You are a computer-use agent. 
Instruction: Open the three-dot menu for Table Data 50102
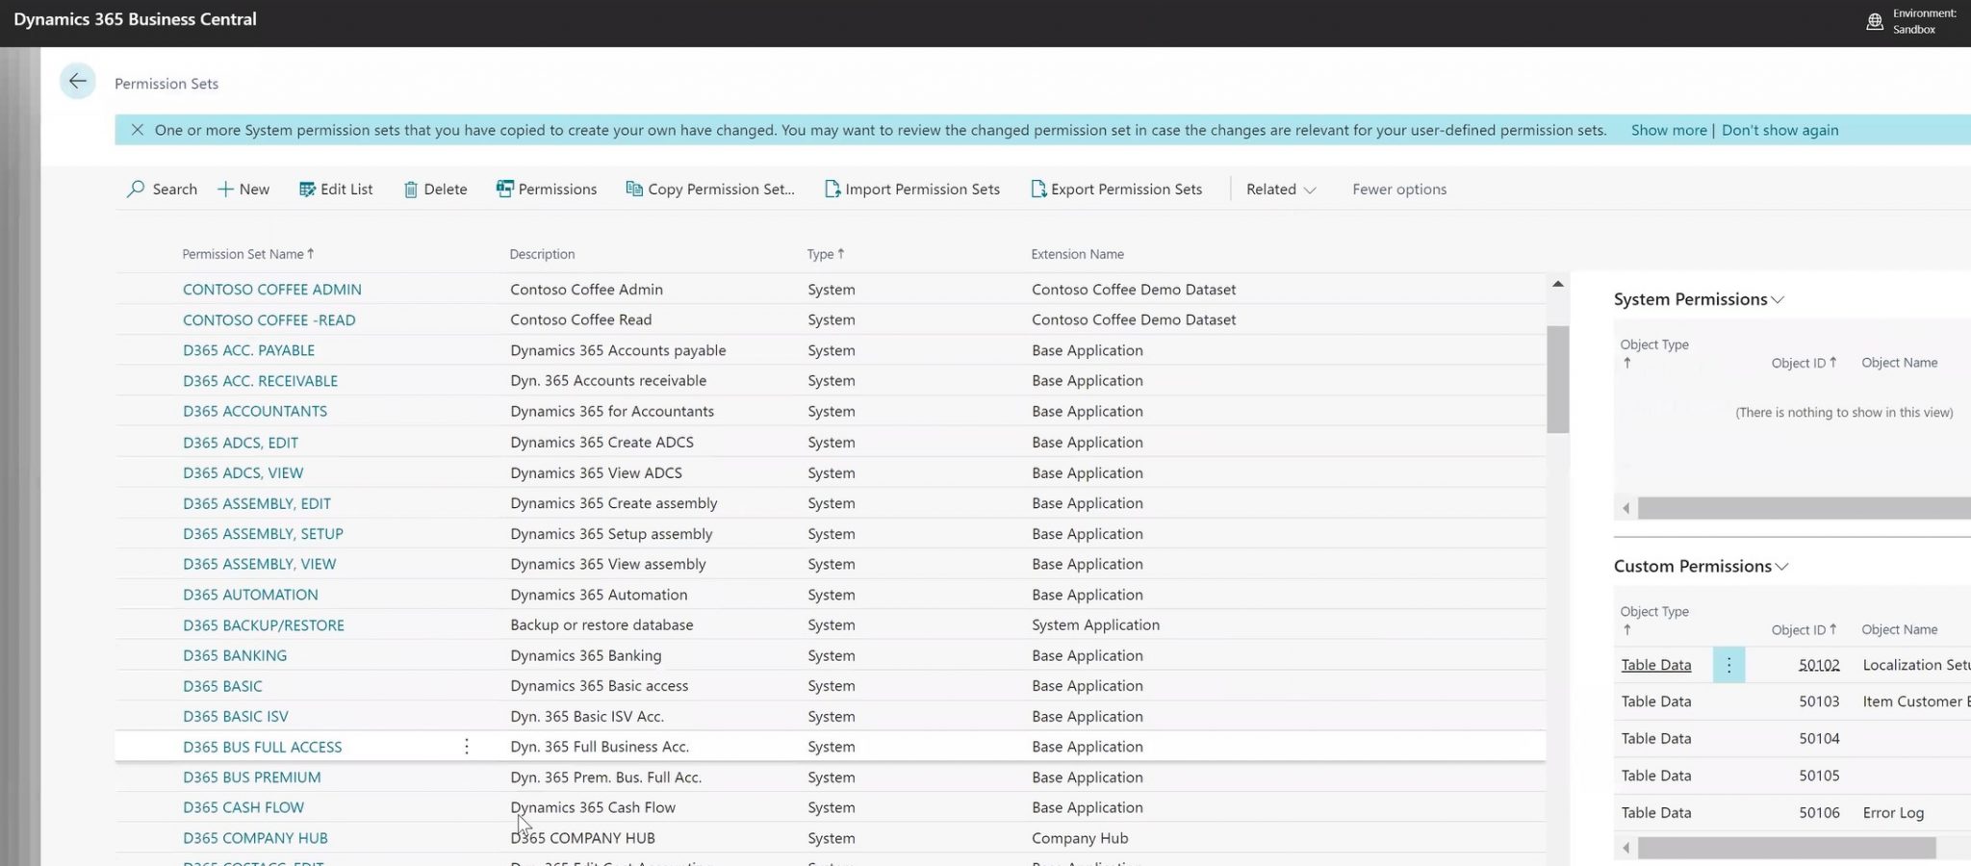click(x=1728, y=665)
